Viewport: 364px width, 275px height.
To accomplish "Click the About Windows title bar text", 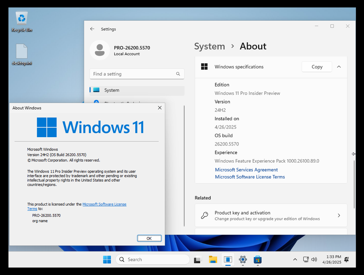I will point(27,108).
